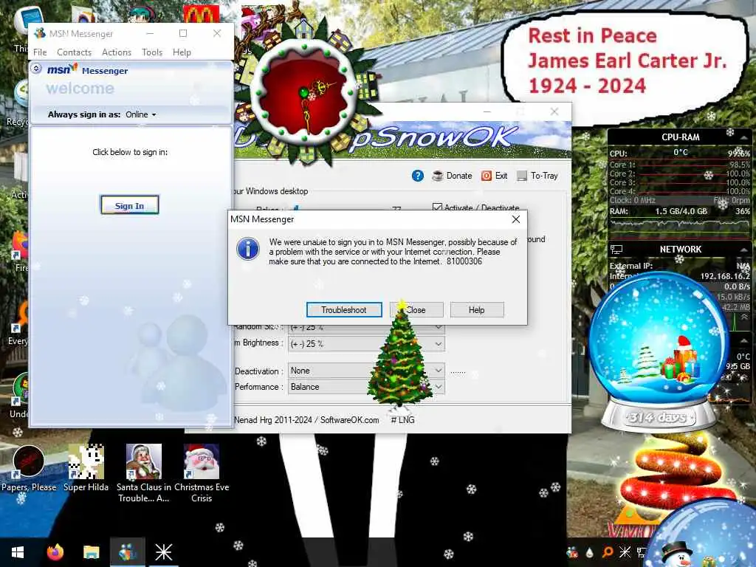Click the snow globe '314 days' countdown widget

[659, 352]
